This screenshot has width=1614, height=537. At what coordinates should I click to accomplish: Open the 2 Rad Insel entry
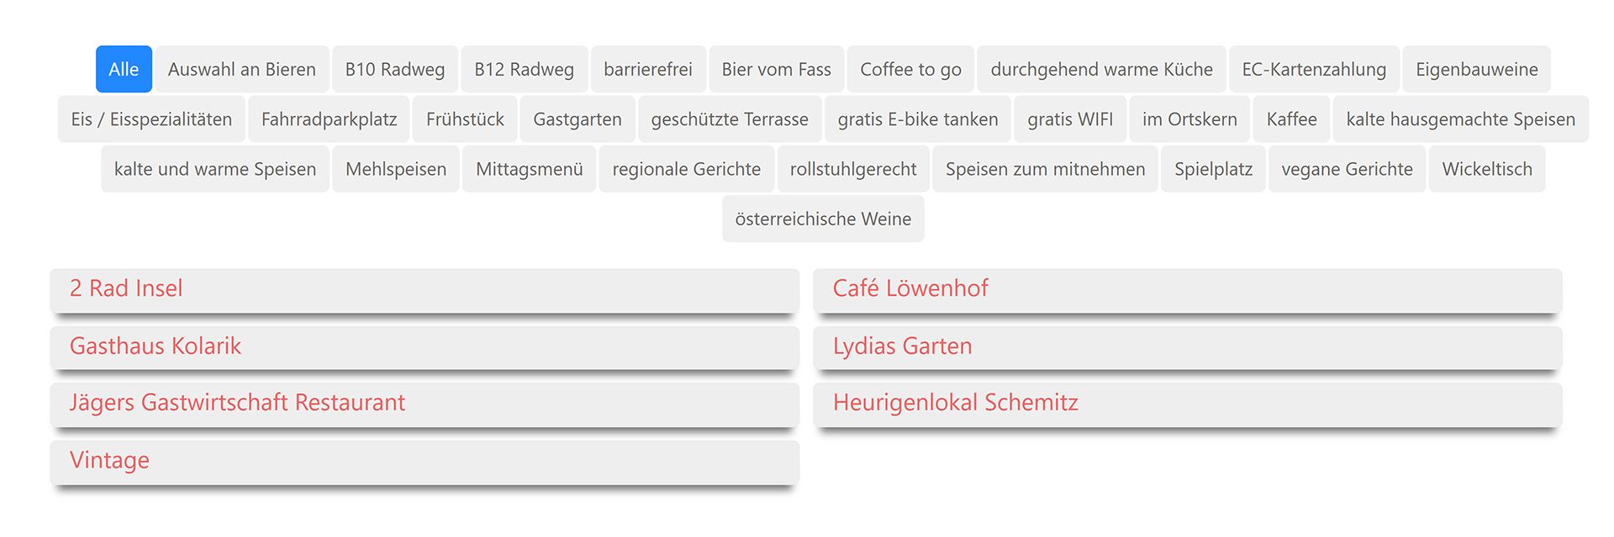pyautogui.click(x=125, y=289)
